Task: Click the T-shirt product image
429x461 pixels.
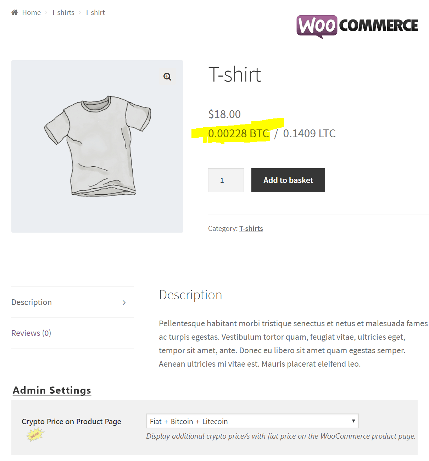Action: coord(97,146)
